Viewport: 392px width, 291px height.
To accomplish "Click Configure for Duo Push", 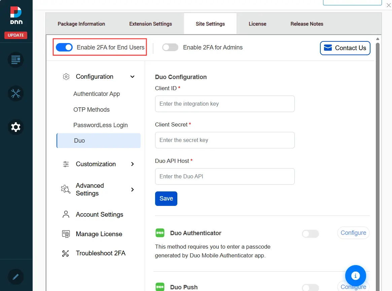I will click(x=353, y=287).
